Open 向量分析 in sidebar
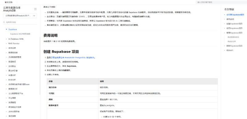The width and height of the screenshot is (247, 119). pyautogui.click(x=12, y=75)
